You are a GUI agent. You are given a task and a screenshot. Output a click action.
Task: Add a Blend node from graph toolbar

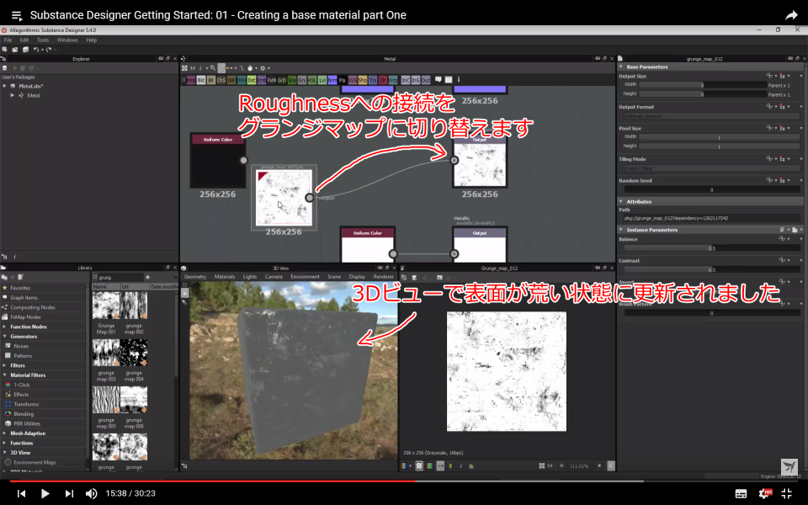[x=201, y=80]
